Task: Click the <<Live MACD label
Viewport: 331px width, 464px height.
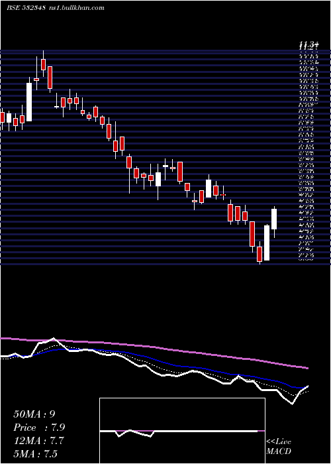Action: 279,447
